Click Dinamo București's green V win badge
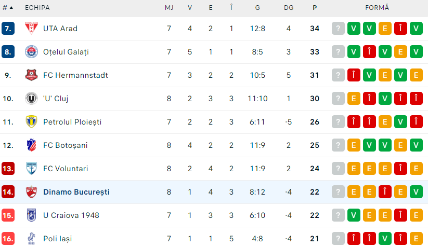The height and width of the screenshot is (247, 428). 416,192
